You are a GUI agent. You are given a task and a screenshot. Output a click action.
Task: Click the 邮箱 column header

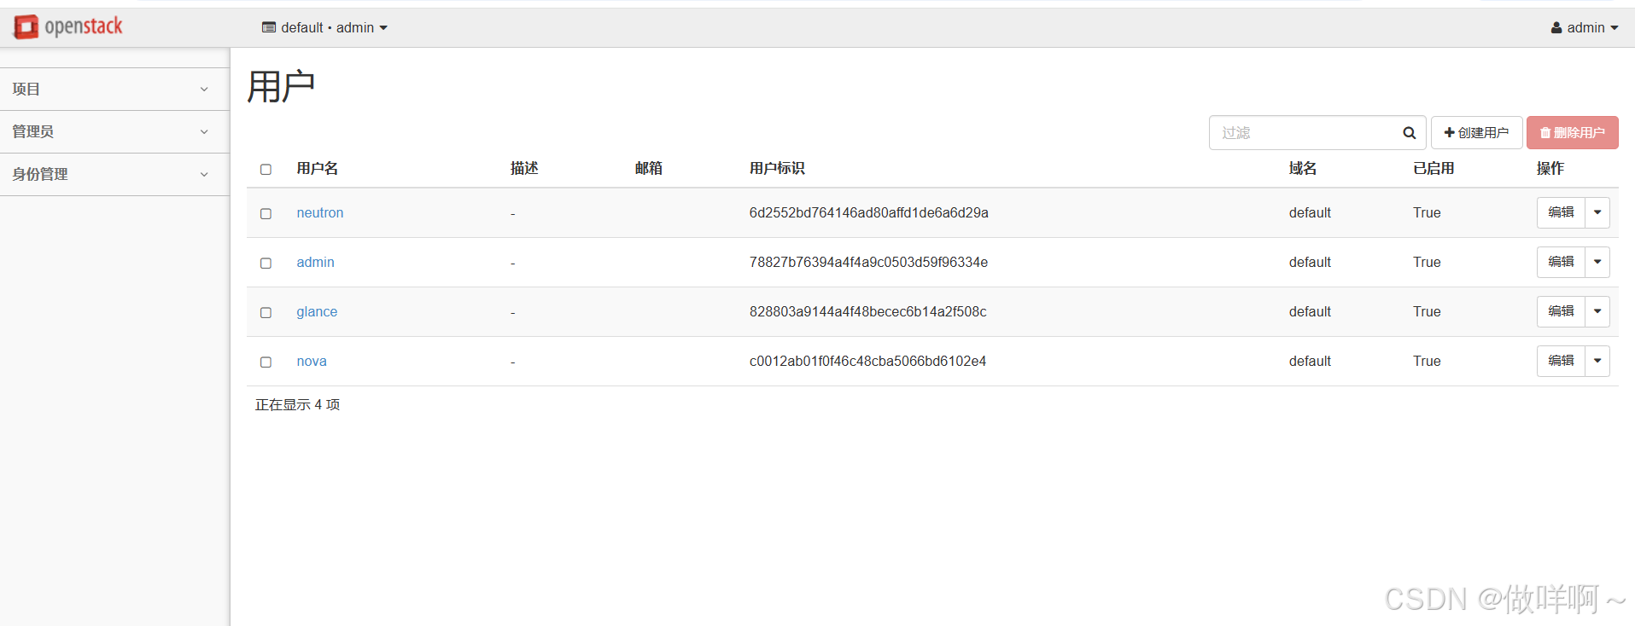(649, 168)
